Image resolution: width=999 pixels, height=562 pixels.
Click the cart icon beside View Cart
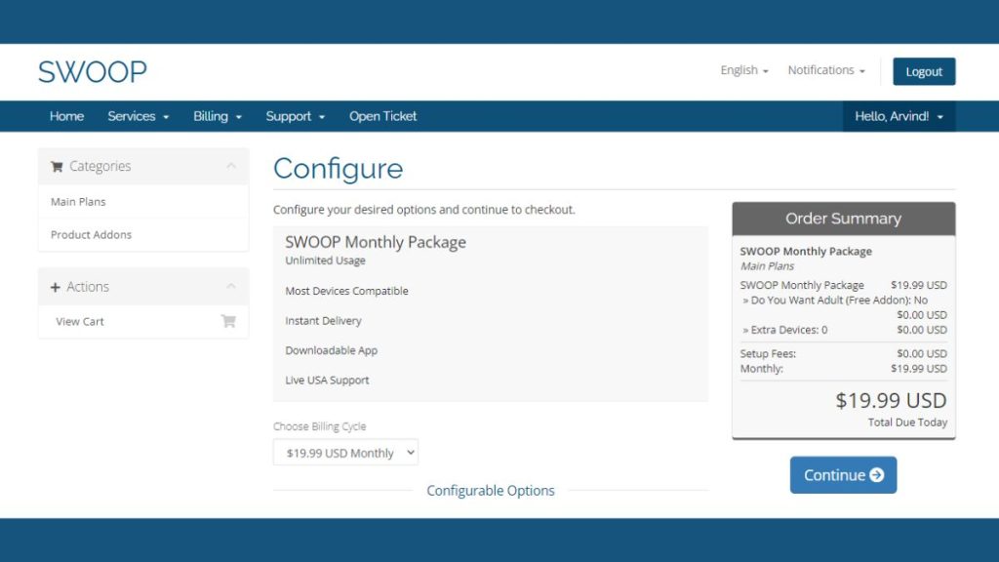pyautogui.click(x=228, y=321)
